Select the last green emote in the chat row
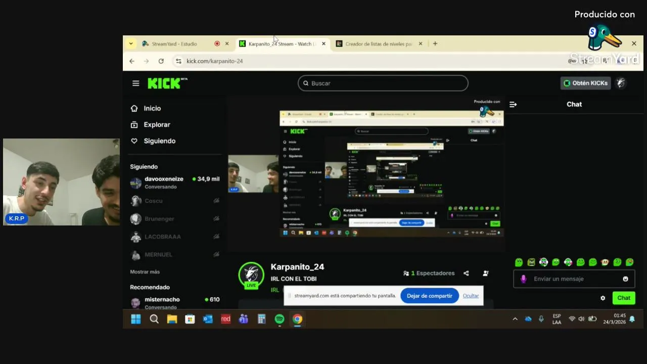Screen dimensions: 647x364 (629, 262)
